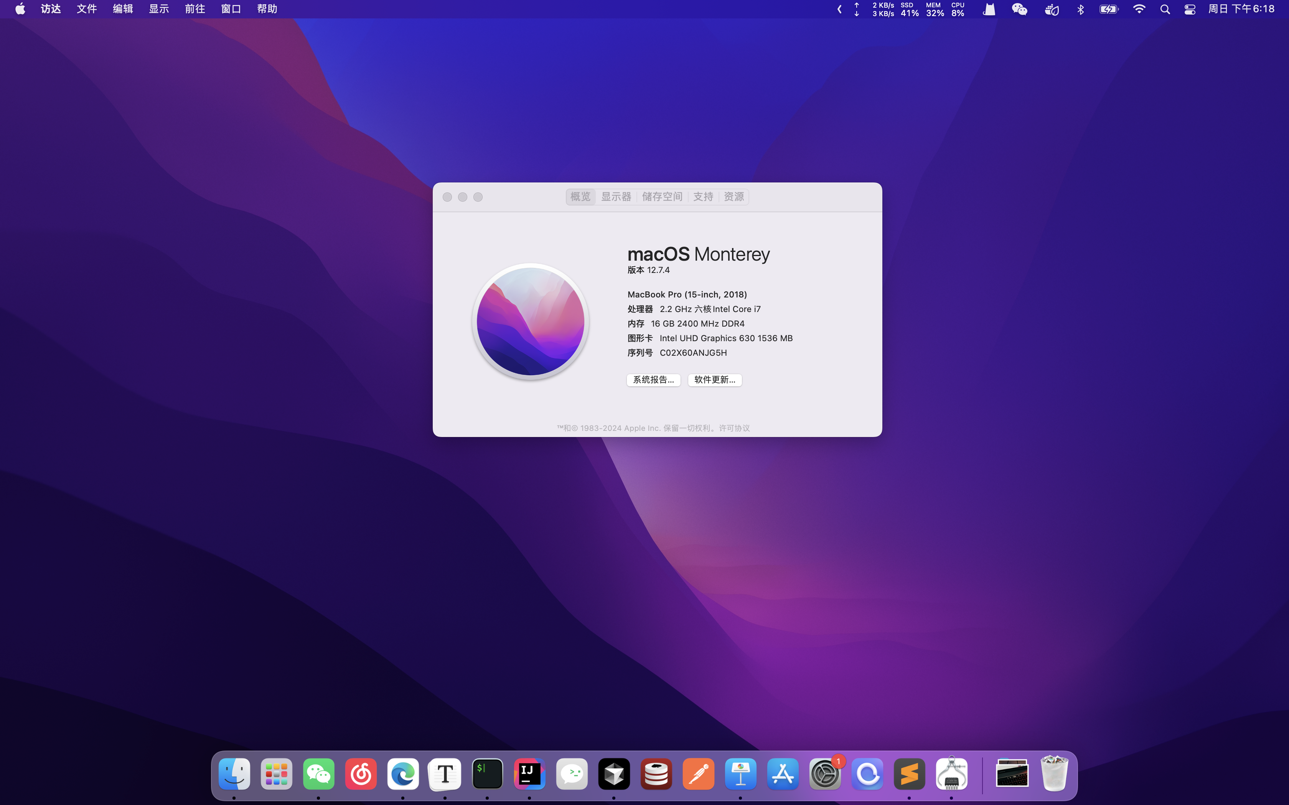Open the App Store in Dock
The width and height of the screenshot is (1289, 805).
(x=783, y=774)
